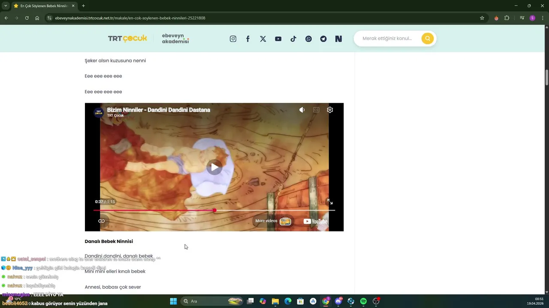Click the 'TRT Çocuk' channel name under video title
Screen dimensions: 549x308
(115, 116)
